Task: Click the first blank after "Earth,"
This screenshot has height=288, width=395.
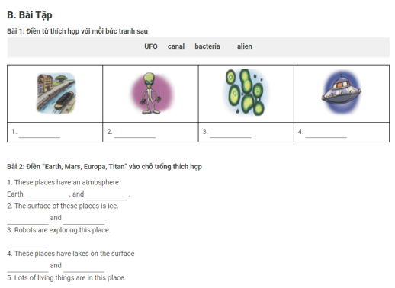Action: (x=47, y=196)
